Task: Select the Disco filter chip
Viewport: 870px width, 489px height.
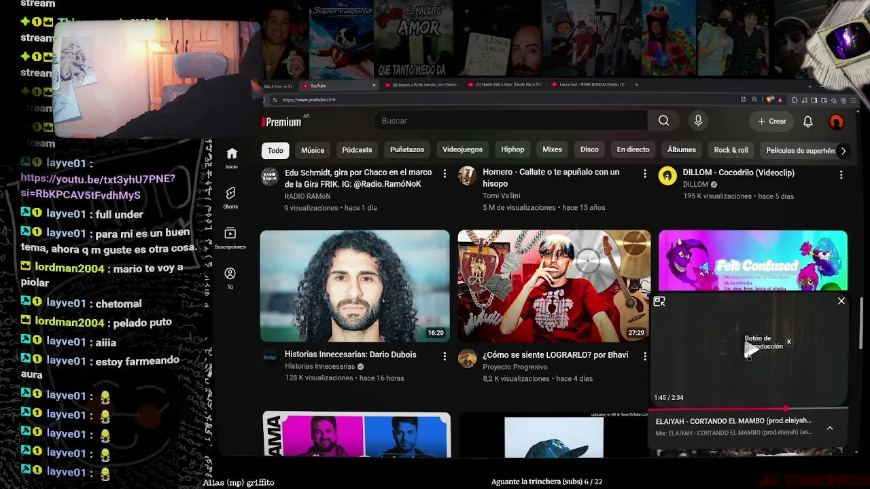Action: (589, 150)
